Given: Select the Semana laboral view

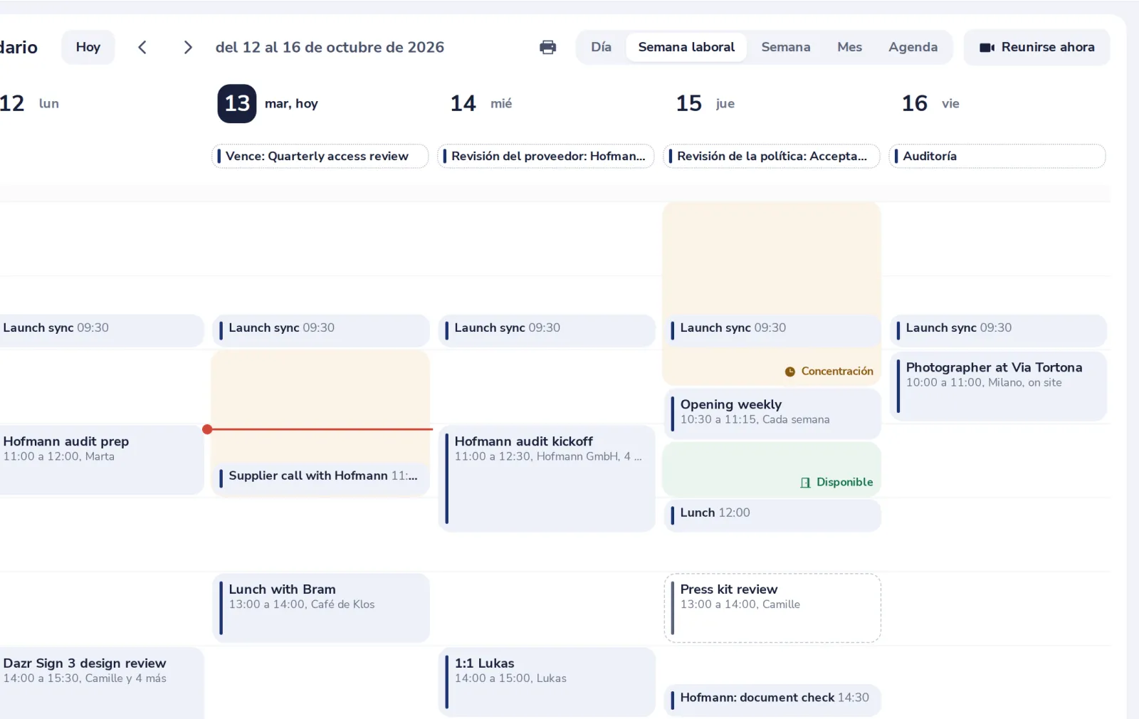Looking at the screenshot, I should coord(686,47).
